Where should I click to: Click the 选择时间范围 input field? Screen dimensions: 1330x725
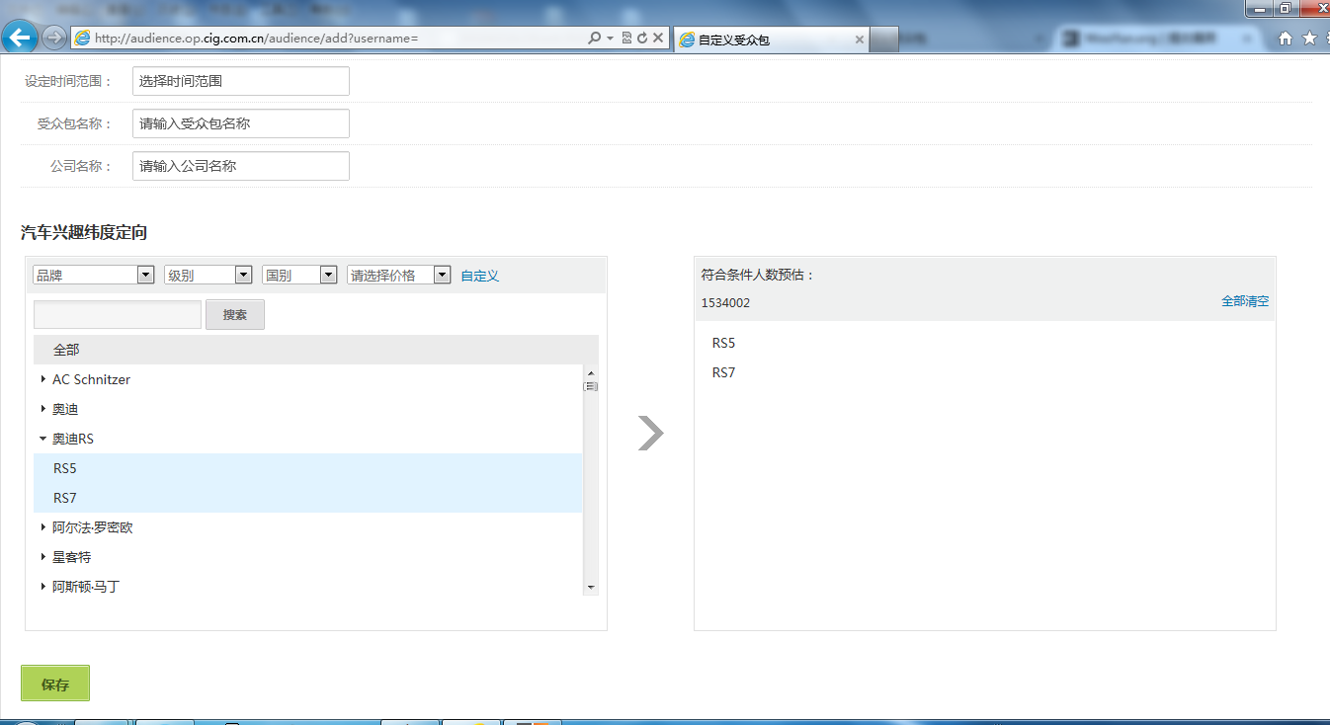[241, 81]
